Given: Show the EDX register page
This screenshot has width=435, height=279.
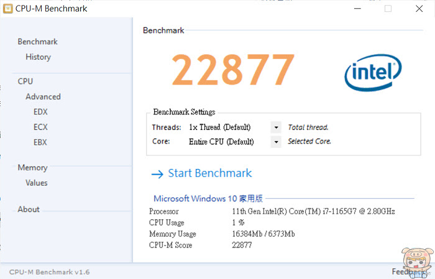Looking at the screenshot, I should [40, 112].
